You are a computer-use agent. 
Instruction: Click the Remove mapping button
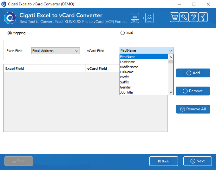click(193, 91)
